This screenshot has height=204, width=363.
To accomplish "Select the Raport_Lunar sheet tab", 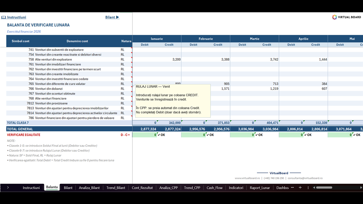I will point(260,188).
